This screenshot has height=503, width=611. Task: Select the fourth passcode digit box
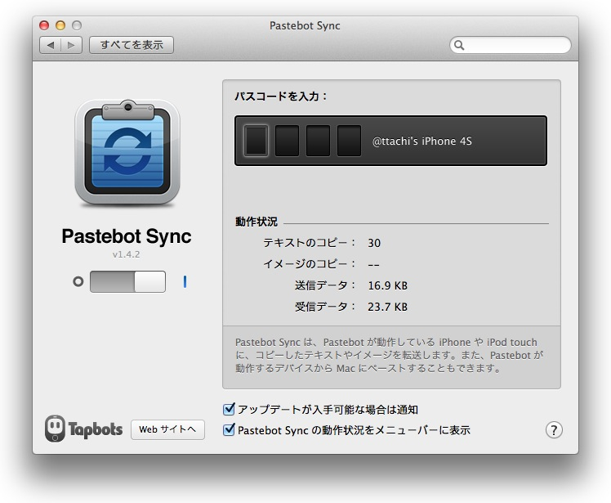coord(349,141)
